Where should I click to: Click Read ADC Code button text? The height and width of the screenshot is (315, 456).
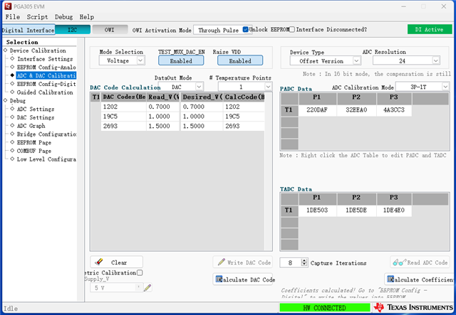[427, 262]
